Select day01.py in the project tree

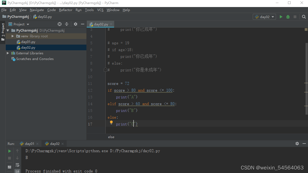28,42
